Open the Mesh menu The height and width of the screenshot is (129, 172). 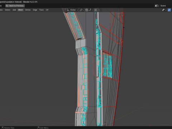[20, 10]
